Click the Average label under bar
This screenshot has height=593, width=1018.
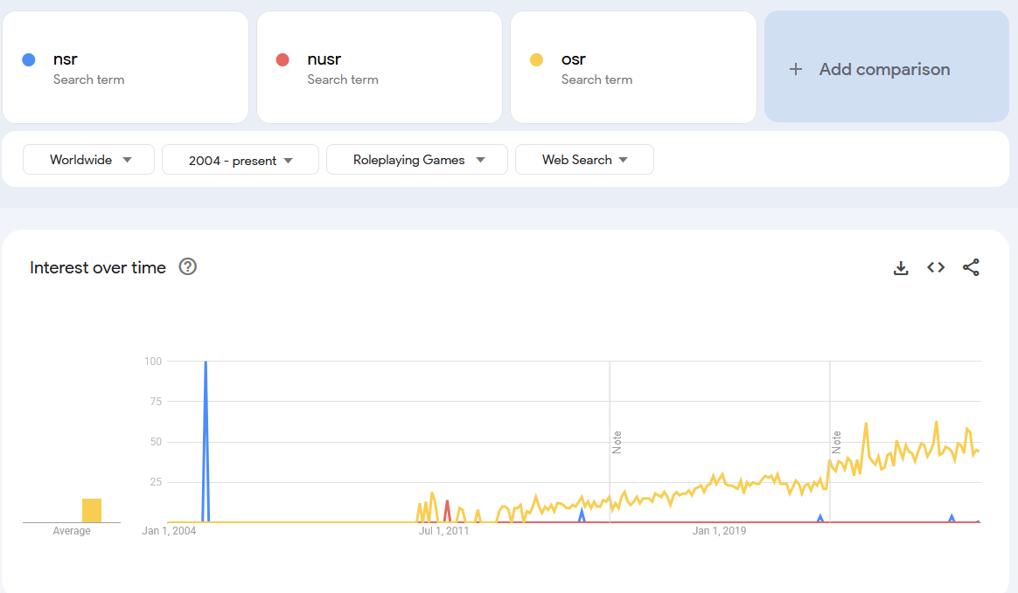tap(72, 531)
